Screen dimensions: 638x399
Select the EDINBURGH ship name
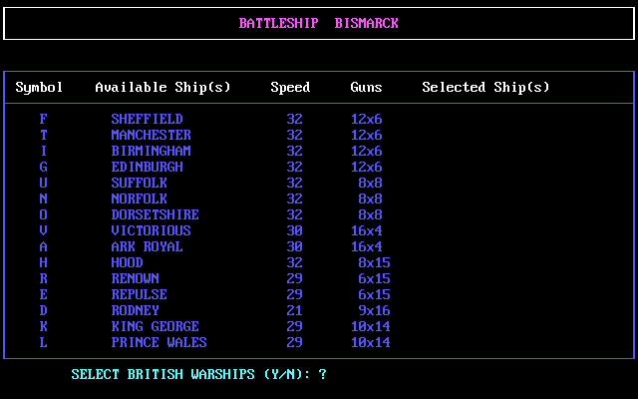pyautogui.click(x=147, y=167)
